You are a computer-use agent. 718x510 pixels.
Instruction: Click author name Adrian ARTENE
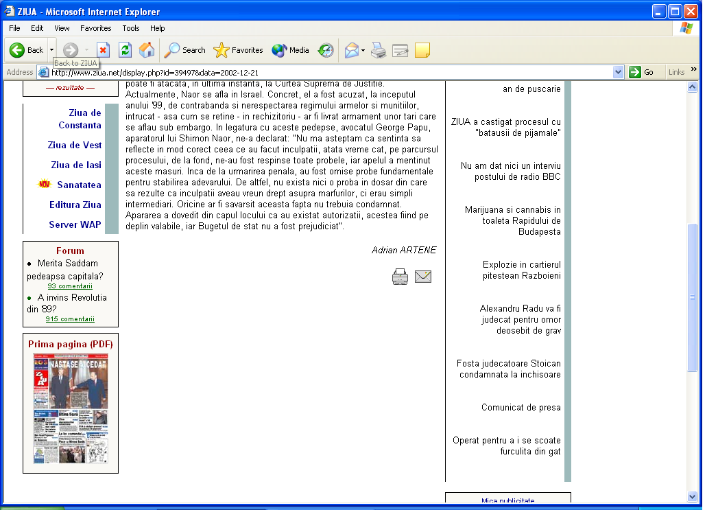(x=404, y=250)
